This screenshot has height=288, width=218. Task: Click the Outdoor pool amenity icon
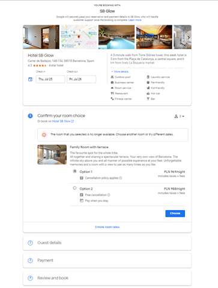(112, 77)
